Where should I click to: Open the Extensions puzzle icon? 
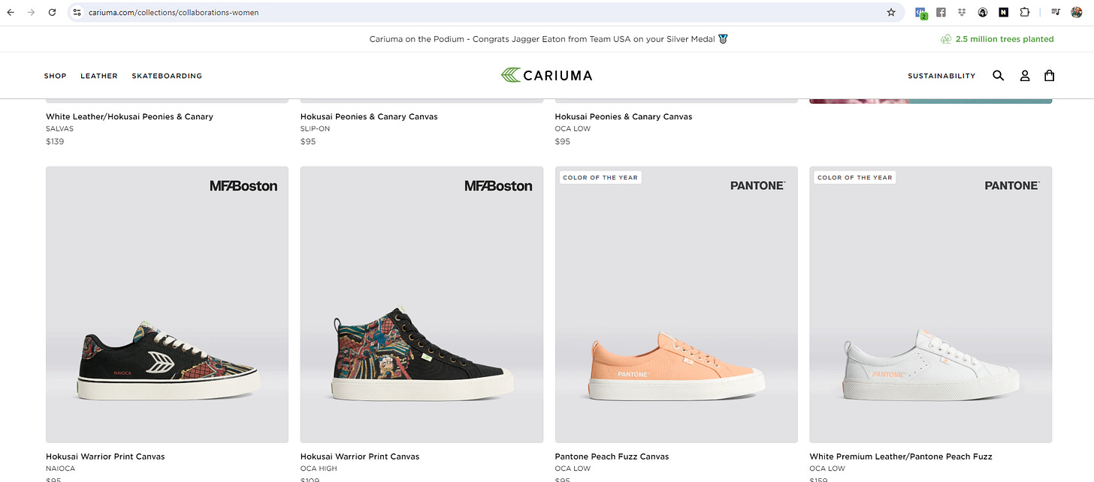point(1024,12)
